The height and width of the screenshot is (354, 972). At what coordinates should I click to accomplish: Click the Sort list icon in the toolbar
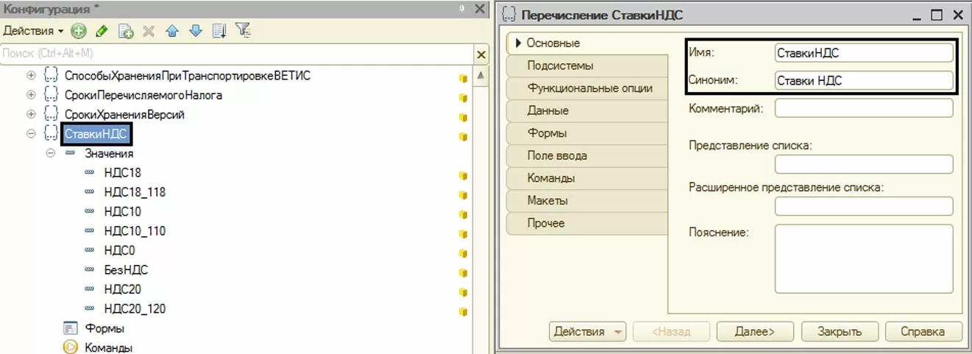219,31
